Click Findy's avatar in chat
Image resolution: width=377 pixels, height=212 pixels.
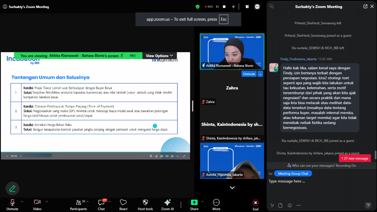274,68
